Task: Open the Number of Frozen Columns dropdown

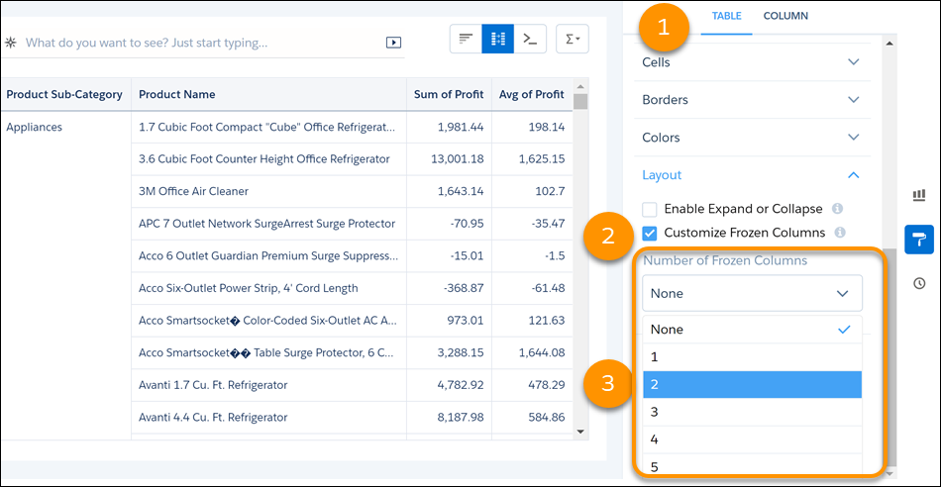Action: (752, 293)
